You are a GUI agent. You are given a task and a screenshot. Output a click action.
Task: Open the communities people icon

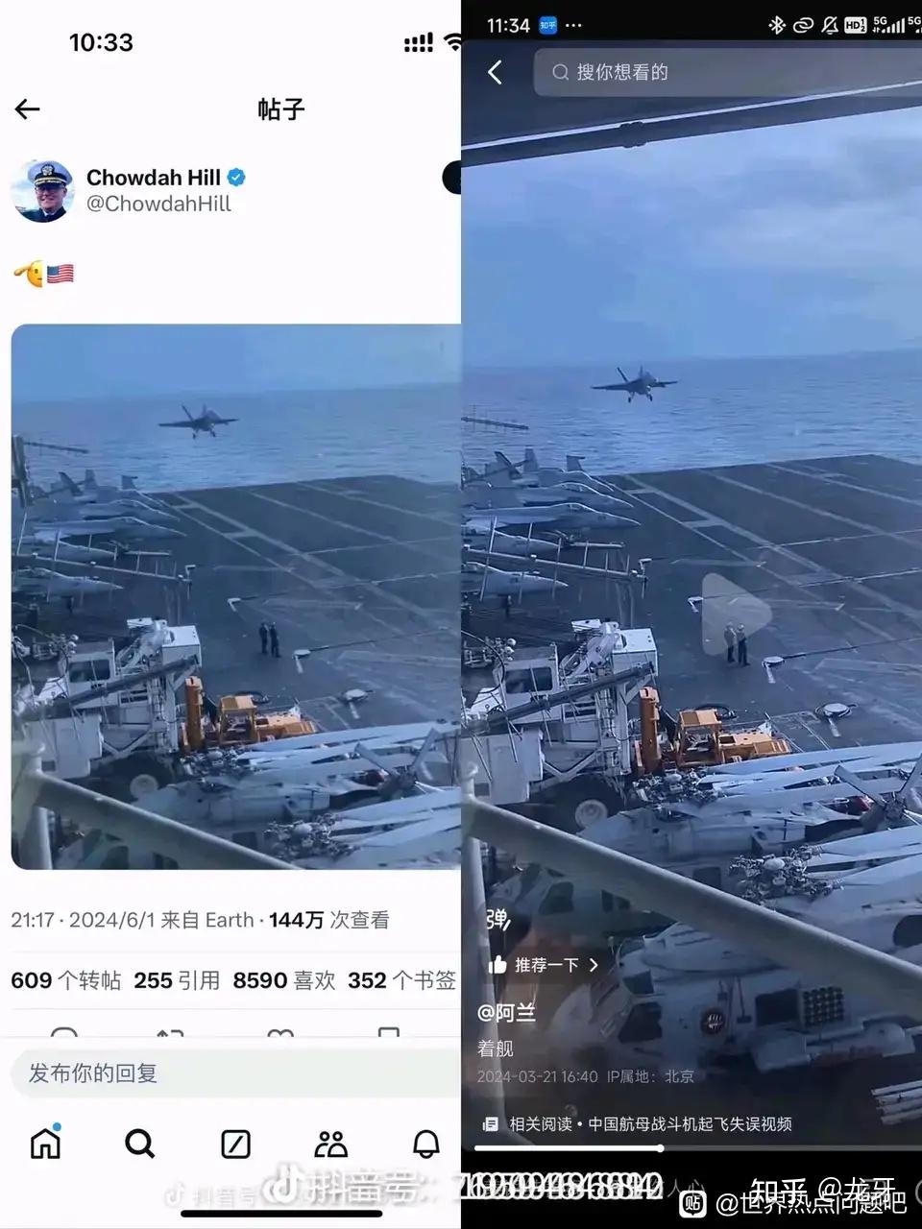tap(330, 1144)
